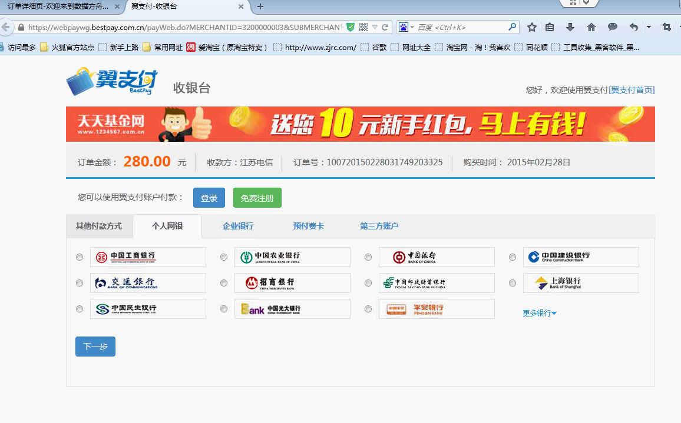The width and height of the screenshot is (681, 423).
Task: Select the 个人网银 tab
Action: pos(167,226)
